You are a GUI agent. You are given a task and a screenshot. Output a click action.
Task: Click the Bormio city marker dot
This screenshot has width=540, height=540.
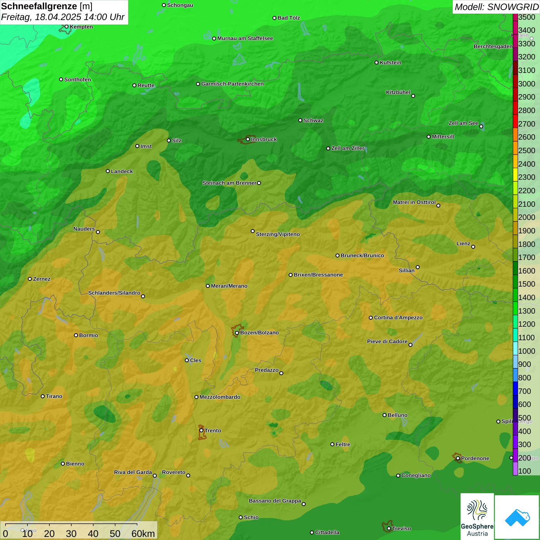[76, 335]
